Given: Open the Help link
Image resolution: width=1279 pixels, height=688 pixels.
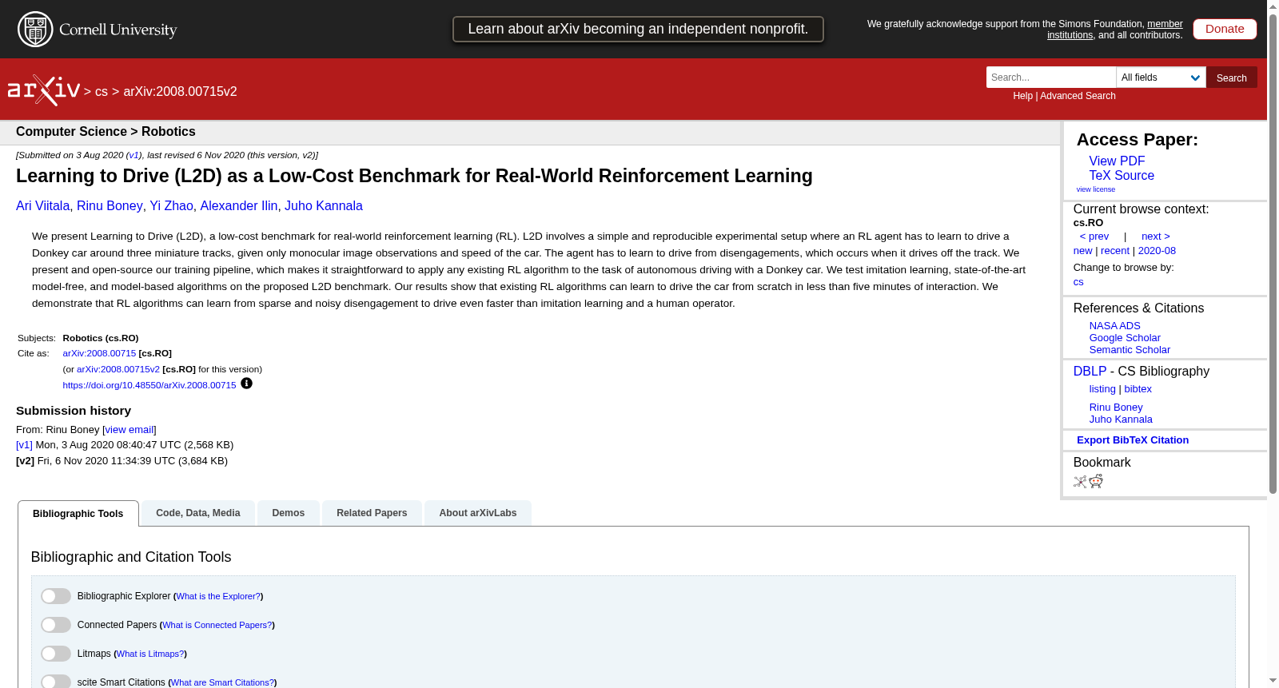Looking at the screenshot, I should click(x=1023, y=96).
